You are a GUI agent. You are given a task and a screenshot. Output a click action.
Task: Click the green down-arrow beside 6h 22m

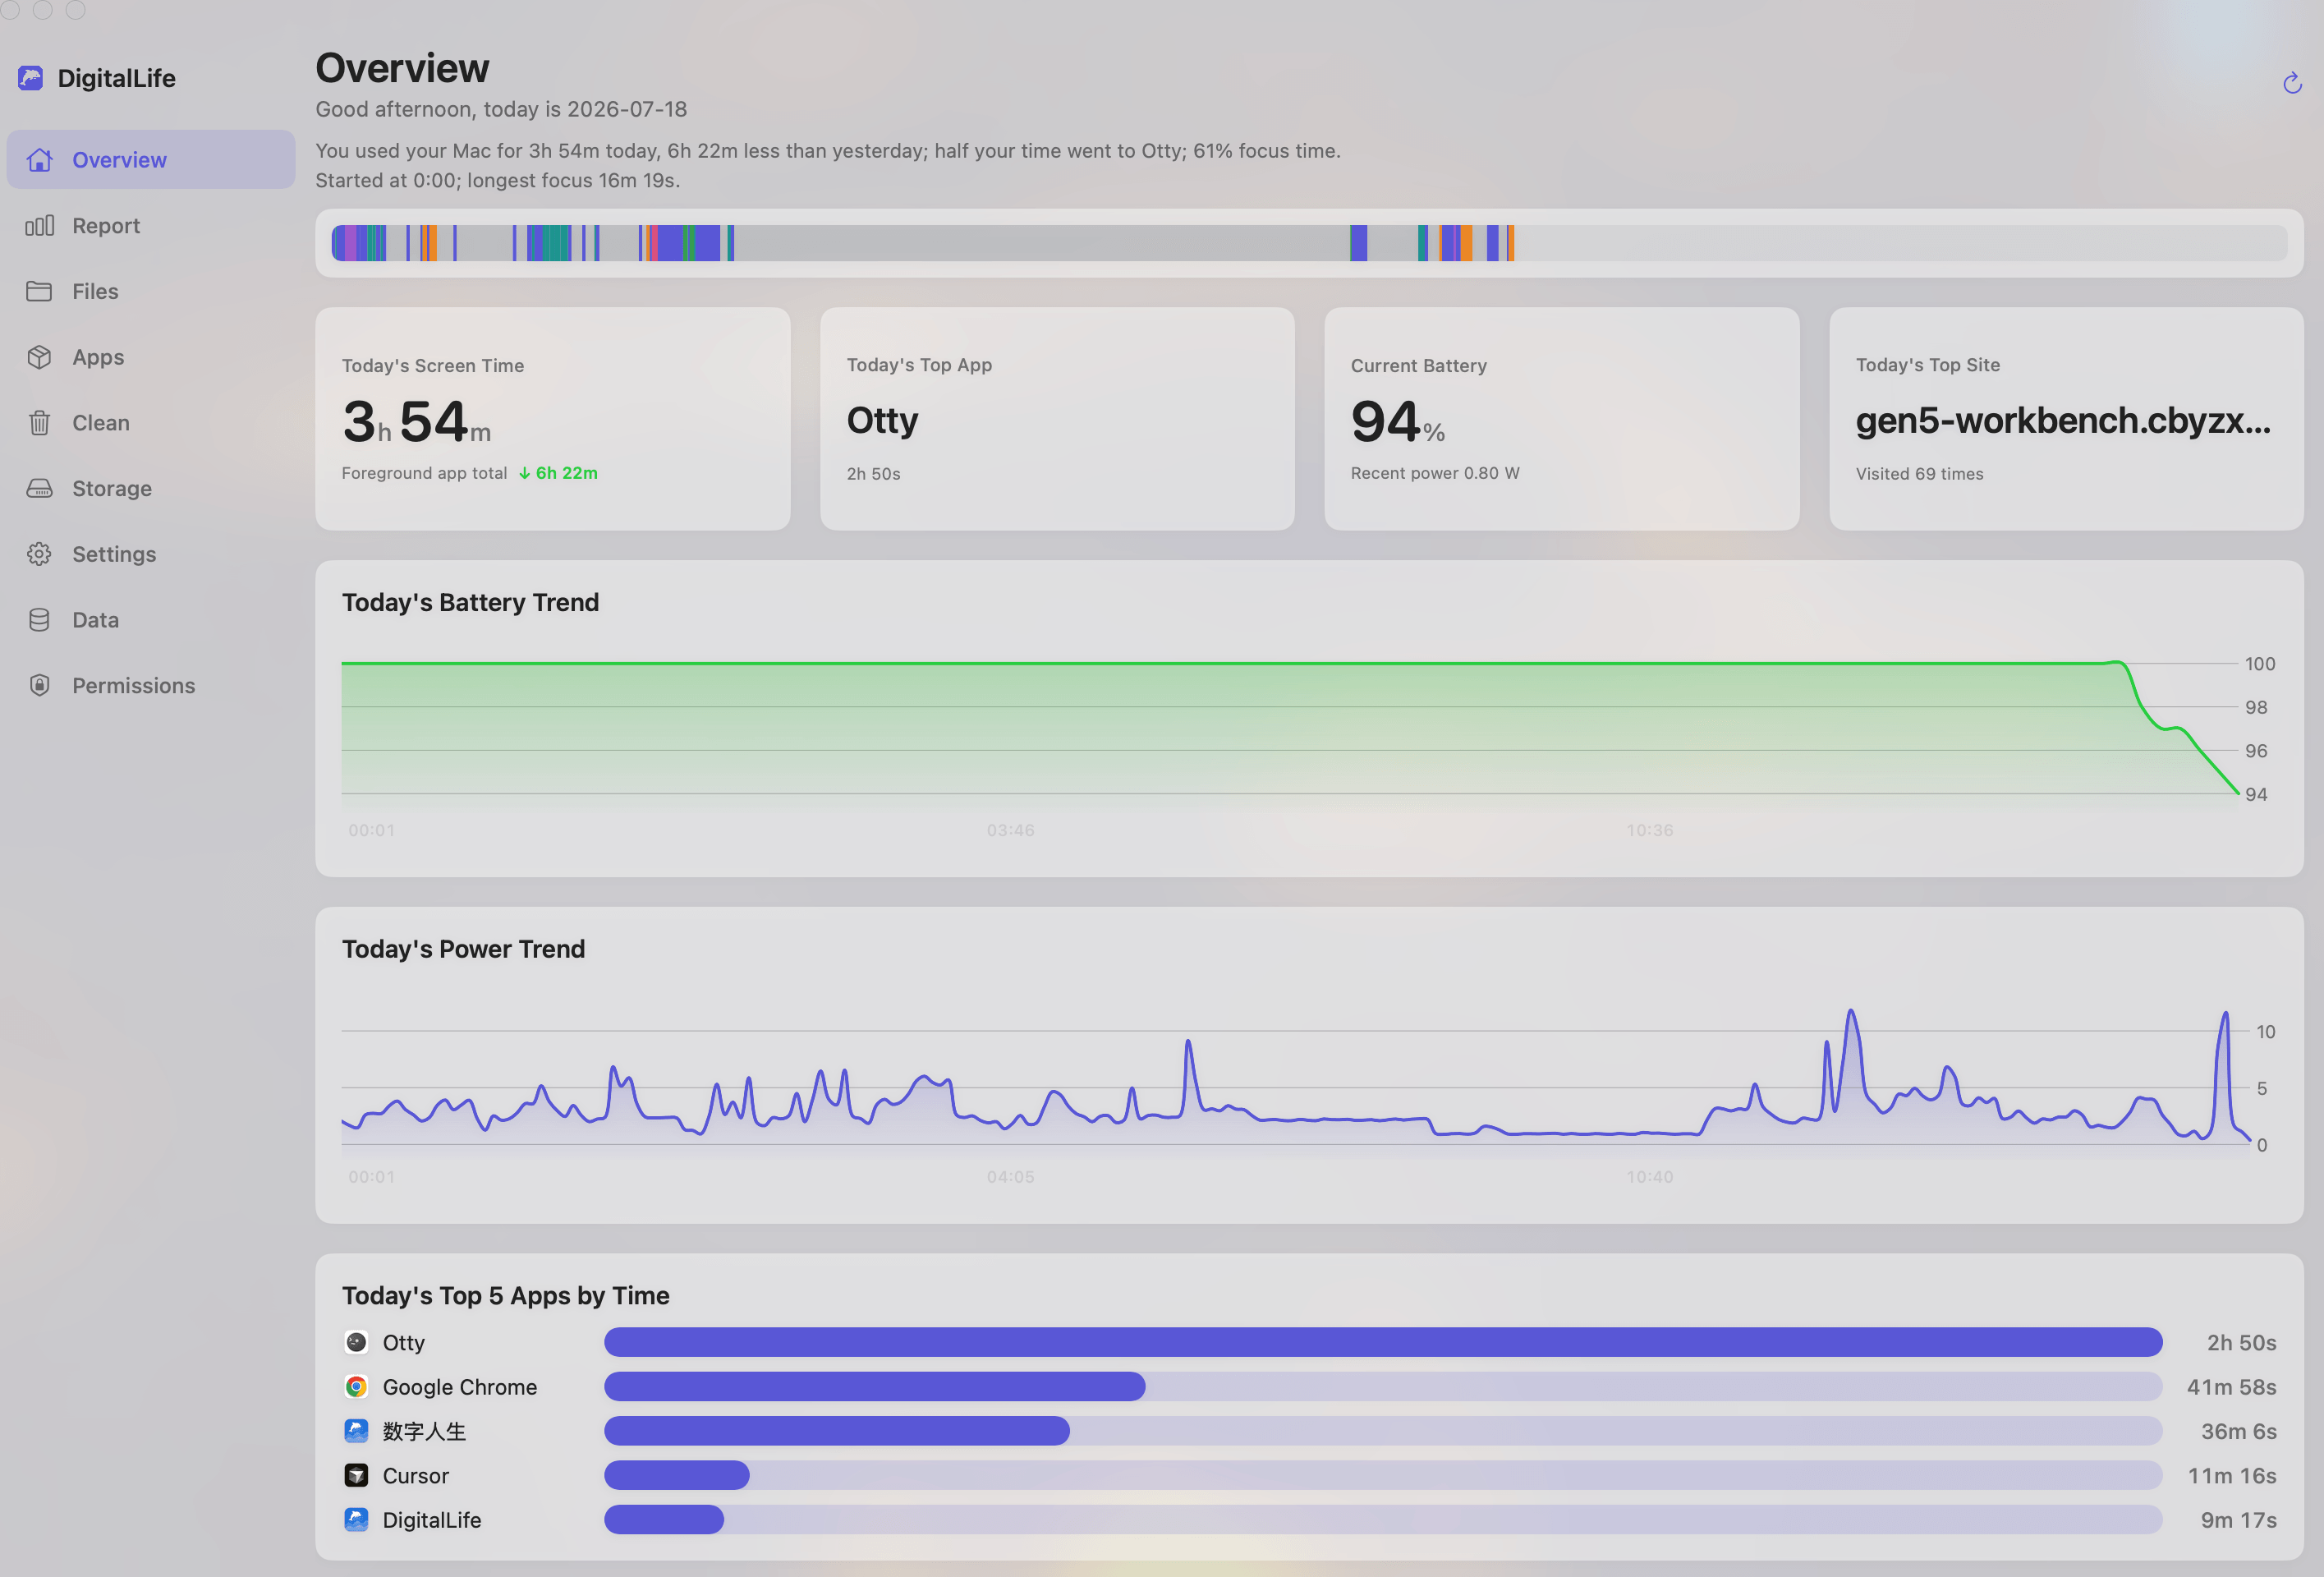tap(524, 473)
